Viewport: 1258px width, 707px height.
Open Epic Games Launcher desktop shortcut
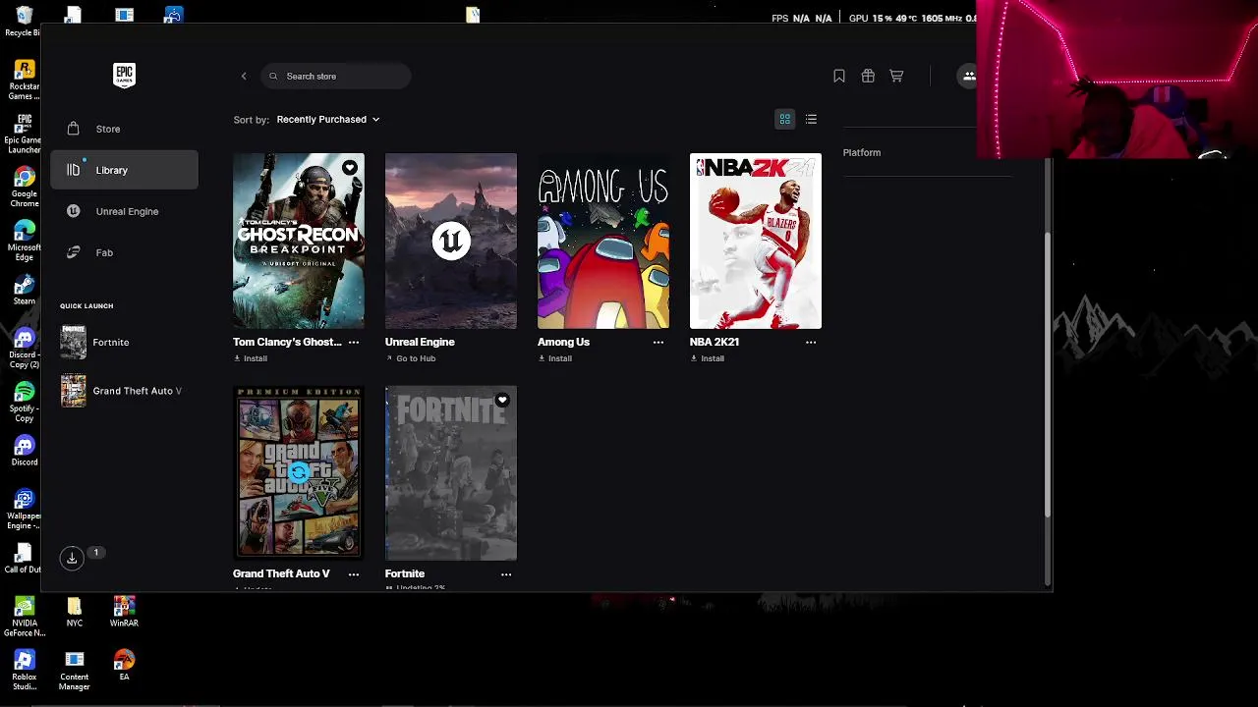24,134
